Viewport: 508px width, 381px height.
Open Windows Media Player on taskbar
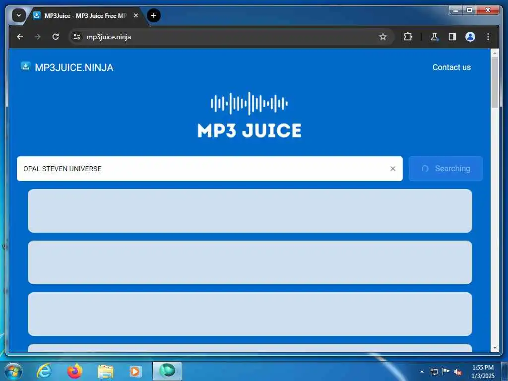pyautogui.click(x=135, y=371)
